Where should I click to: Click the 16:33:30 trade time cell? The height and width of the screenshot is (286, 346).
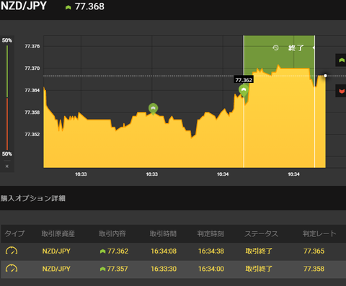tap(164, 269)
